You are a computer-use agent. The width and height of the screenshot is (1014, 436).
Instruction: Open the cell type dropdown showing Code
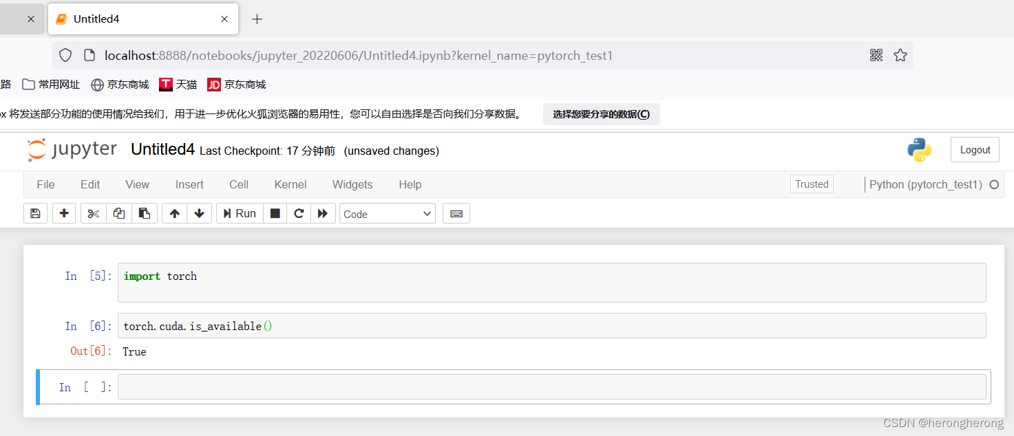387,213
